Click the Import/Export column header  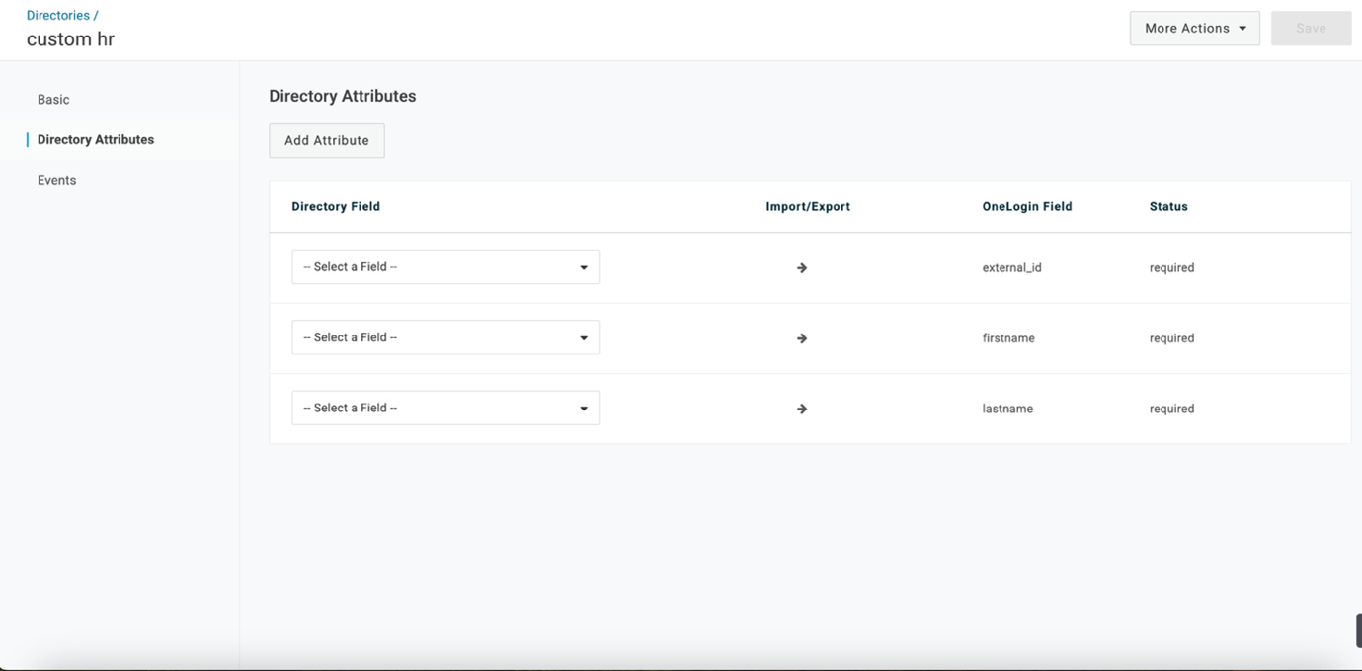click(808, 207)
